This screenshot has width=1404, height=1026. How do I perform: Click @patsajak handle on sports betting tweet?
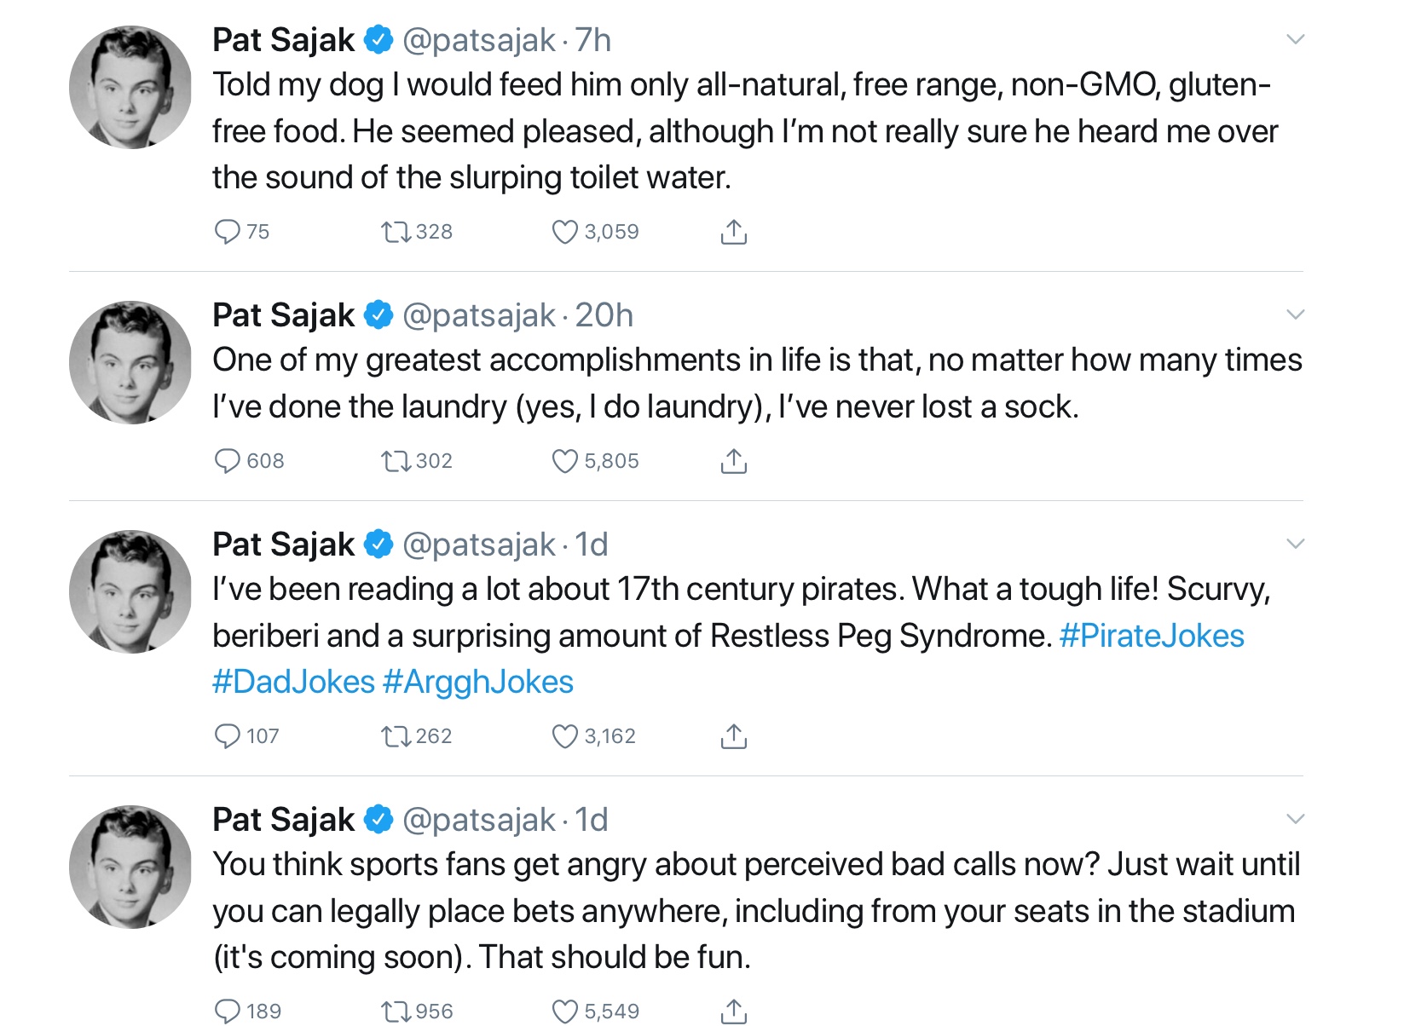click(x=478, y=820)
